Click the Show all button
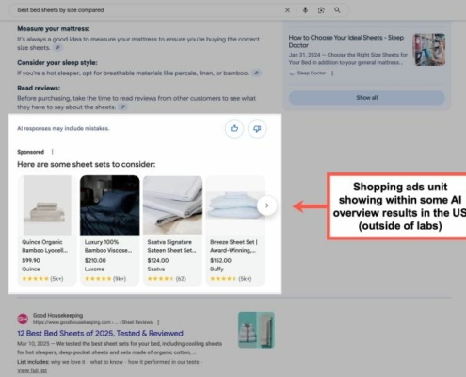Screen dimensions: 466x377 (367, 98)
